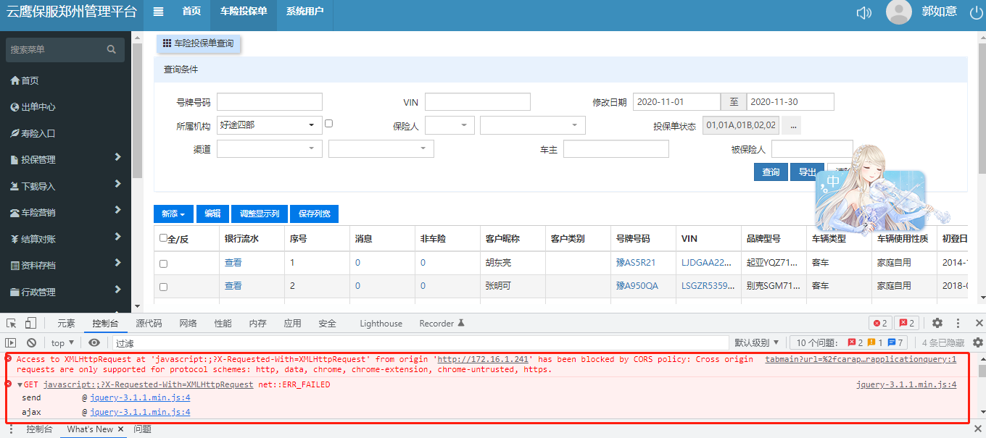986x438 pixels.
Task: Click the 查询 search button
Action: click(771, 172)
